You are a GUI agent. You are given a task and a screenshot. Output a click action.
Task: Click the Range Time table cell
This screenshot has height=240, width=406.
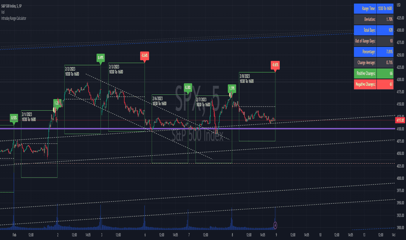[x=365, y=9]
